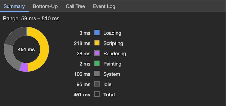Click the empty Total legend box
Image resolution: width=226 pixels, height=106 pixels.
click(x=97, y=94)
